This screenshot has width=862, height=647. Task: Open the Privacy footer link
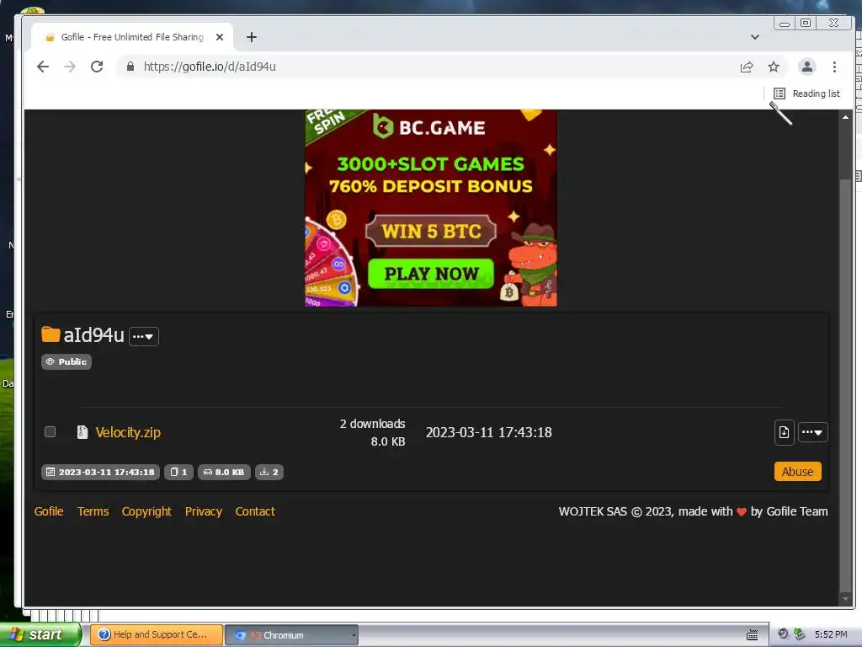point(204,511)
